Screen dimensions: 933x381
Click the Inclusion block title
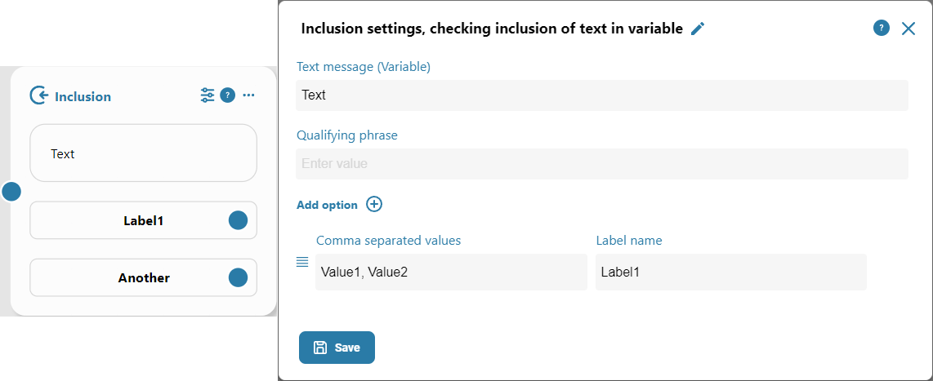click(x=83, y=96)
